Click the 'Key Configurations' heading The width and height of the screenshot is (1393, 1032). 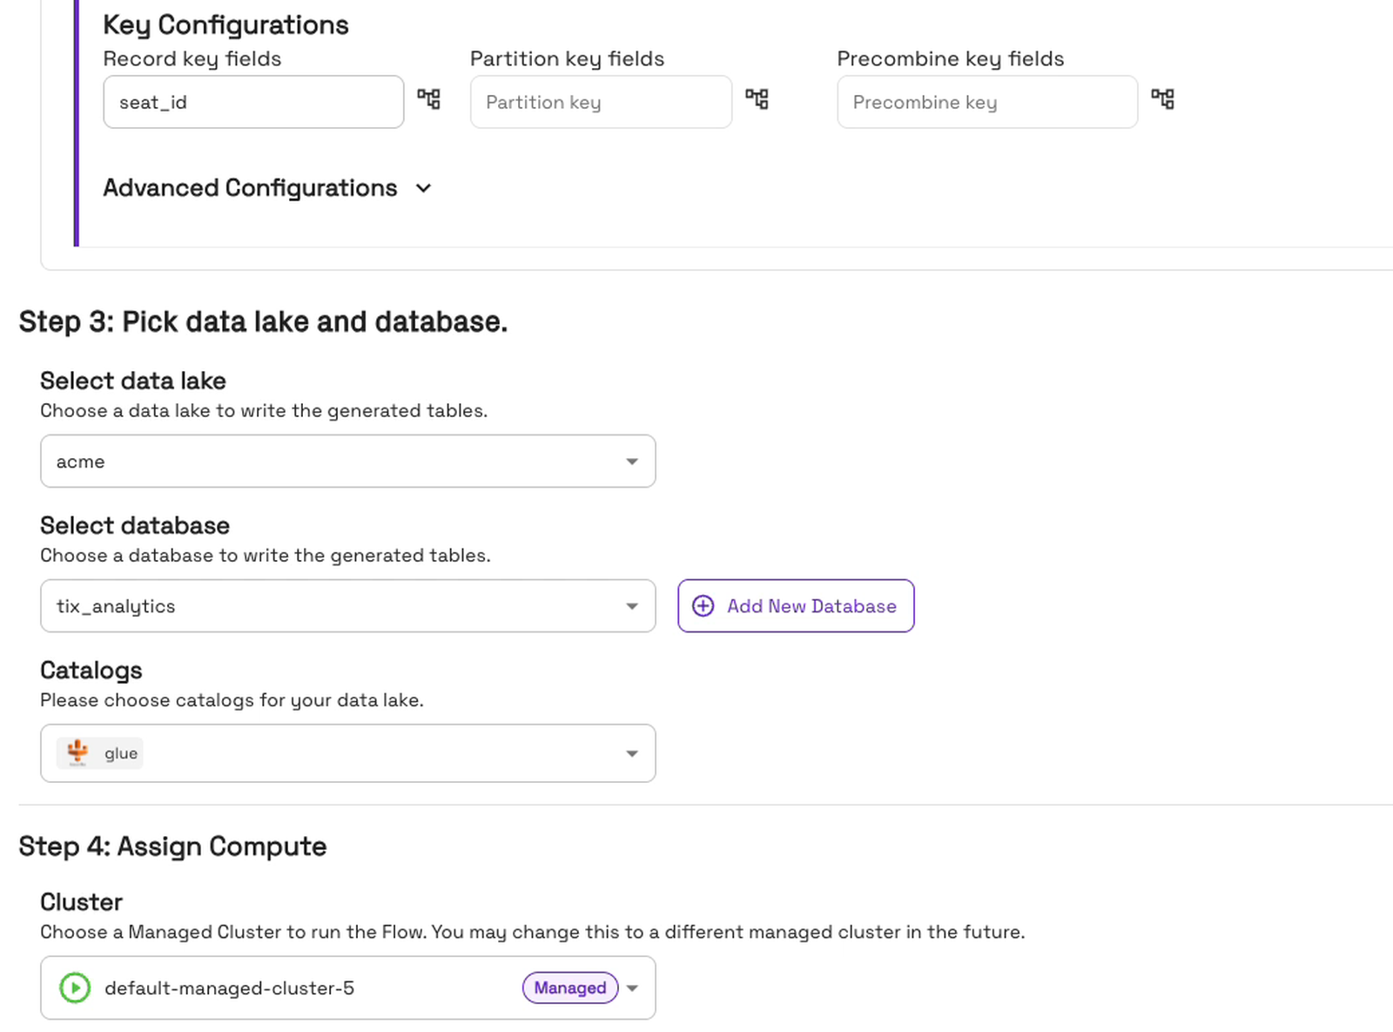pyautogui.click(x=225, y=25)
